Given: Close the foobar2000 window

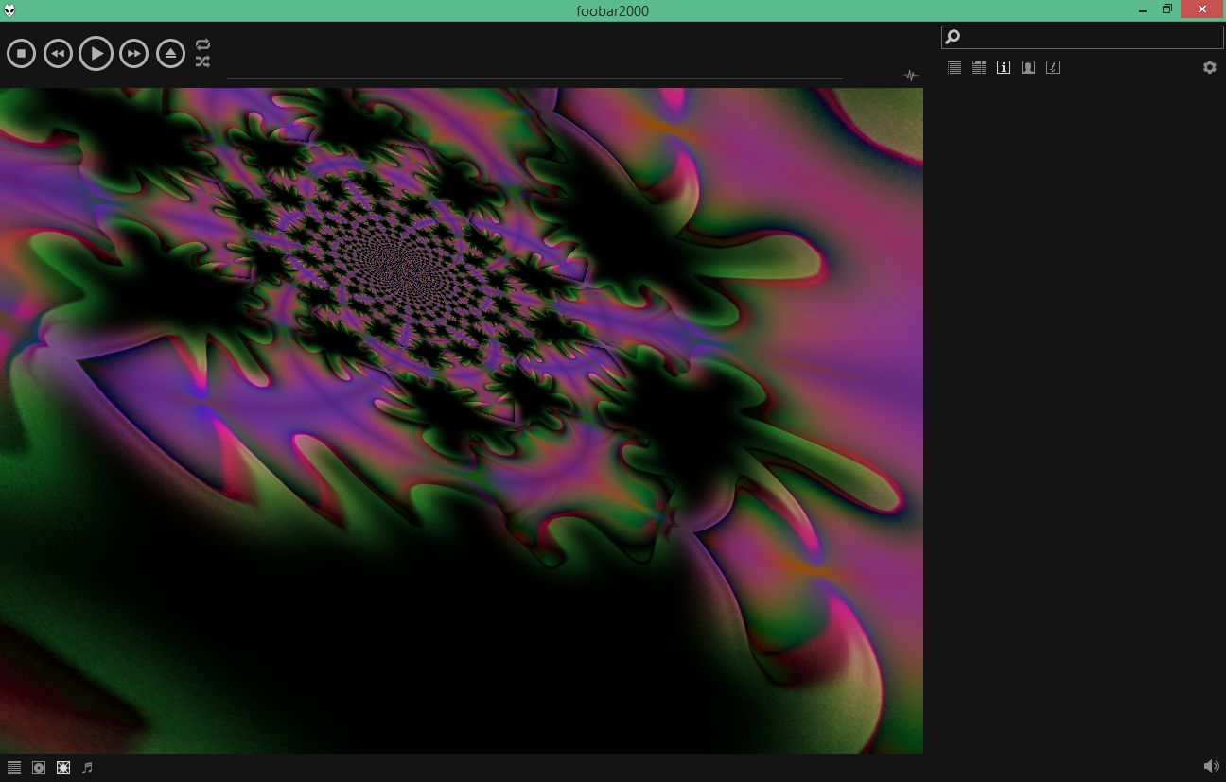Looking at the screenshot, I should tap(1201, 9).
